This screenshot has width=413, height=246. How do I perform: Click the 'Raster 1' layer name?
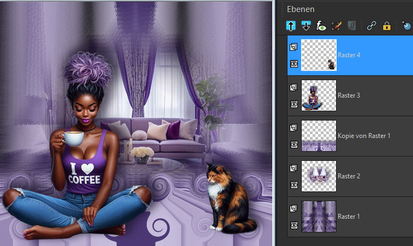coord(349,217)
